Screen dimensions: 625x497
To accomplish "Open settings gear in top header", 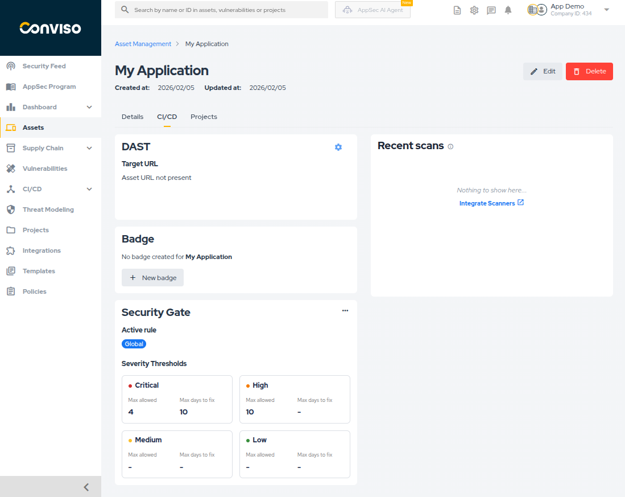I will [x=474, y=10].
